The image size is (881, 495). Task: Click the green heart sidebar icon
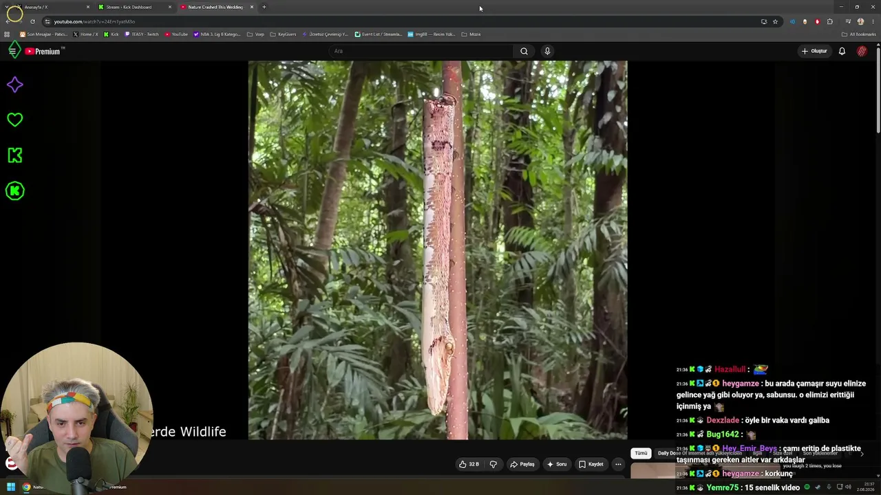tap(14, 120)
